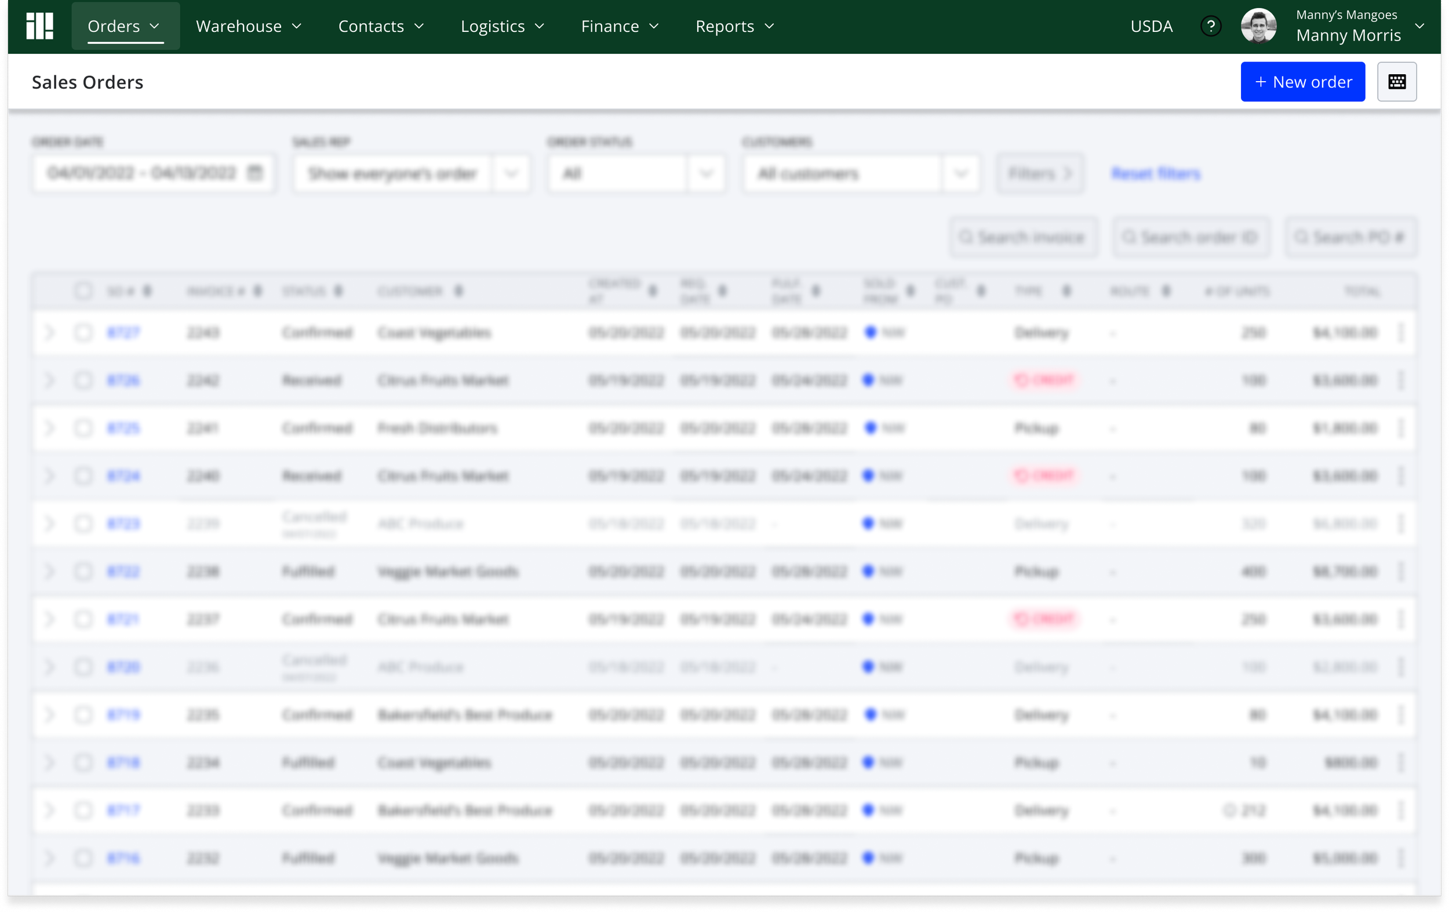The height and width of the screenshot is (912, 1449).
Task: Open three-dot menu for Fresh Distributors row
Action: pos(1400,428)
